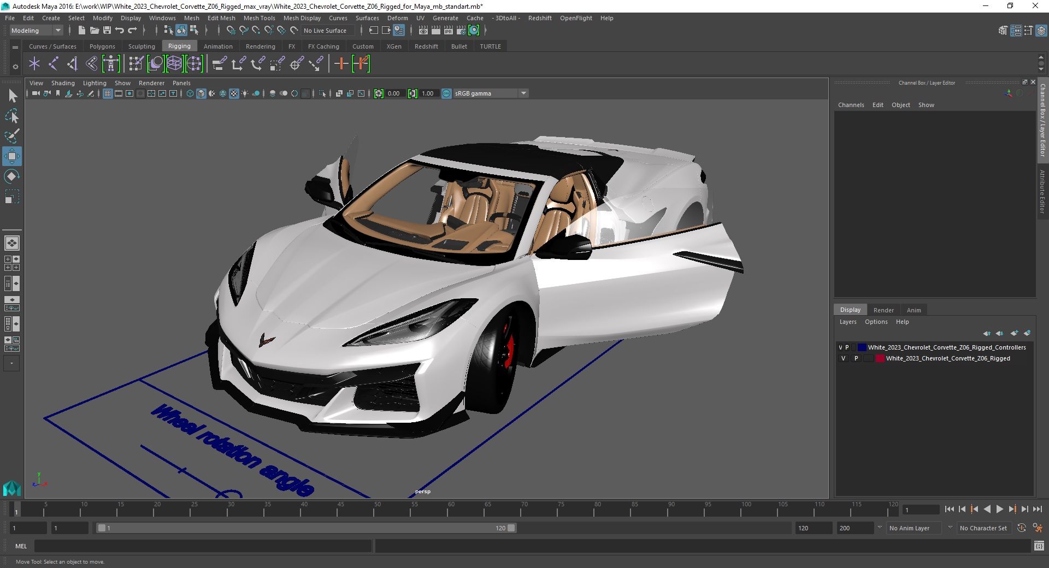Screen dimensions: 1049x568
Task: Click the Create Lattice shelf icon
Action: point(174,64)
